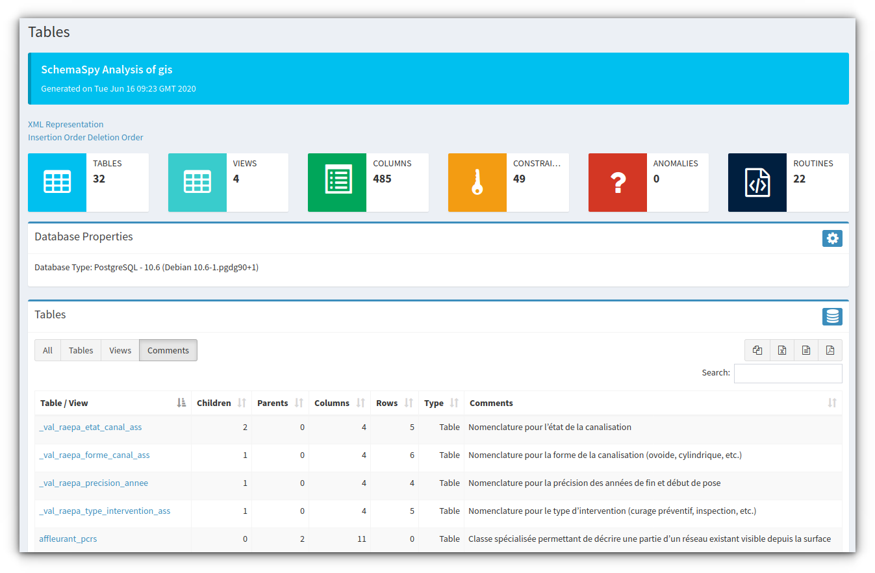This screenshot has width=875, height=573.
Task: Click comment about 'type d'intervention'
Action: 612,511
